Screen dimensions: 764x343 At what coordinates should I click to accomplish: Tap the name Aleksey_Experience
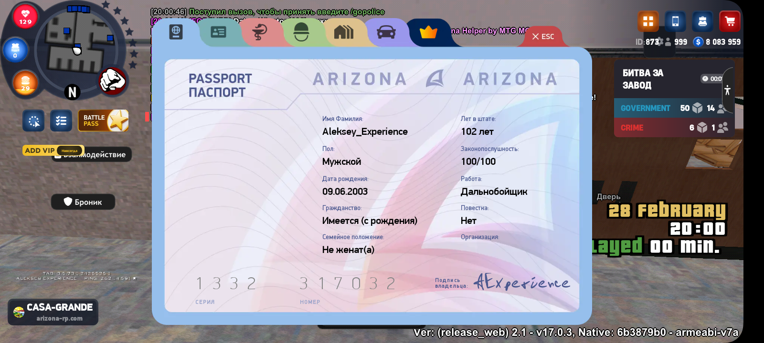coord(365,131)
